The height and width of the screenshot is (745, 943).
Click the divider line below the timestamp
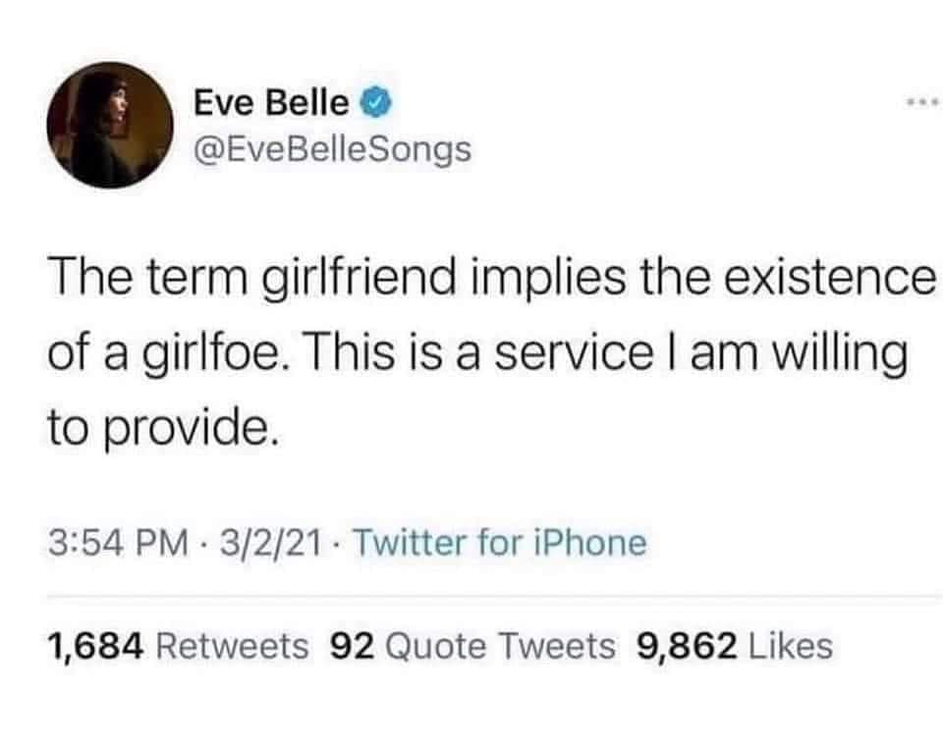point(471,596)
